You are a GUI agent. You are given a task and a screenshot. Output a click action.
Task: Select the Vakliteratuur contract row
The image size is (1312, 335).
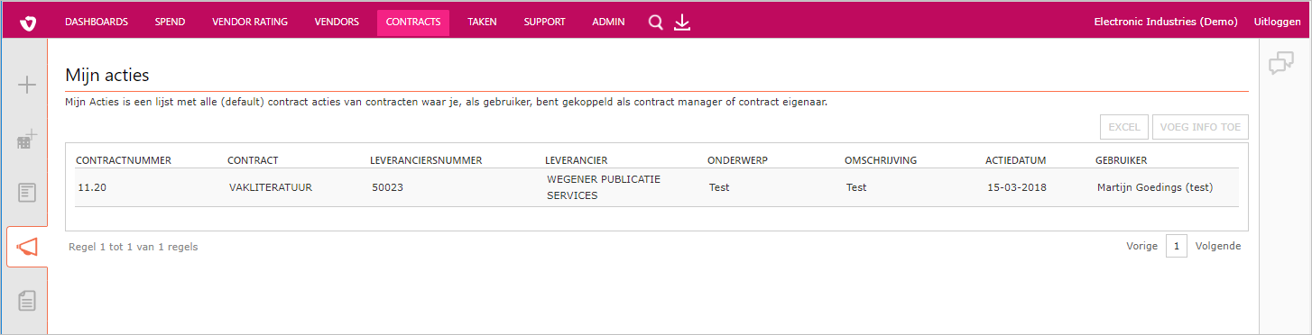click(657, 188)
